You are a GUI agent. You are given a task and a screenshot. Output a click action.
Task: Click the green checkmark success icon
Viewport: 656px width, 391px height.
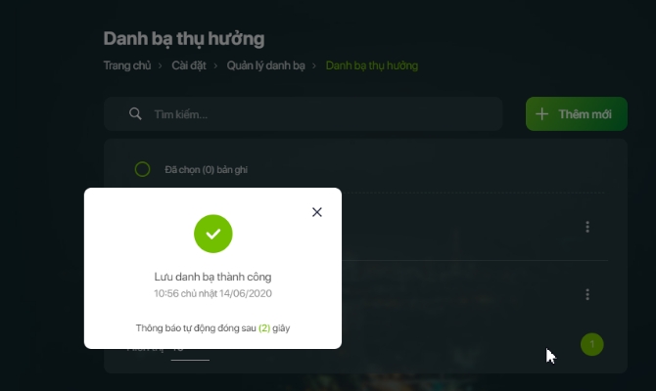click(212, 234)
